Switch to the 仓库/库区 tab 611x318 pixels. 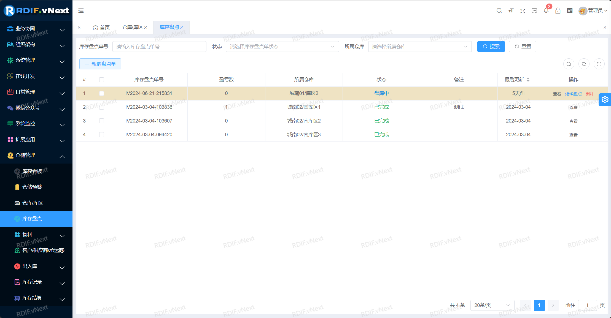click(133, 27)
